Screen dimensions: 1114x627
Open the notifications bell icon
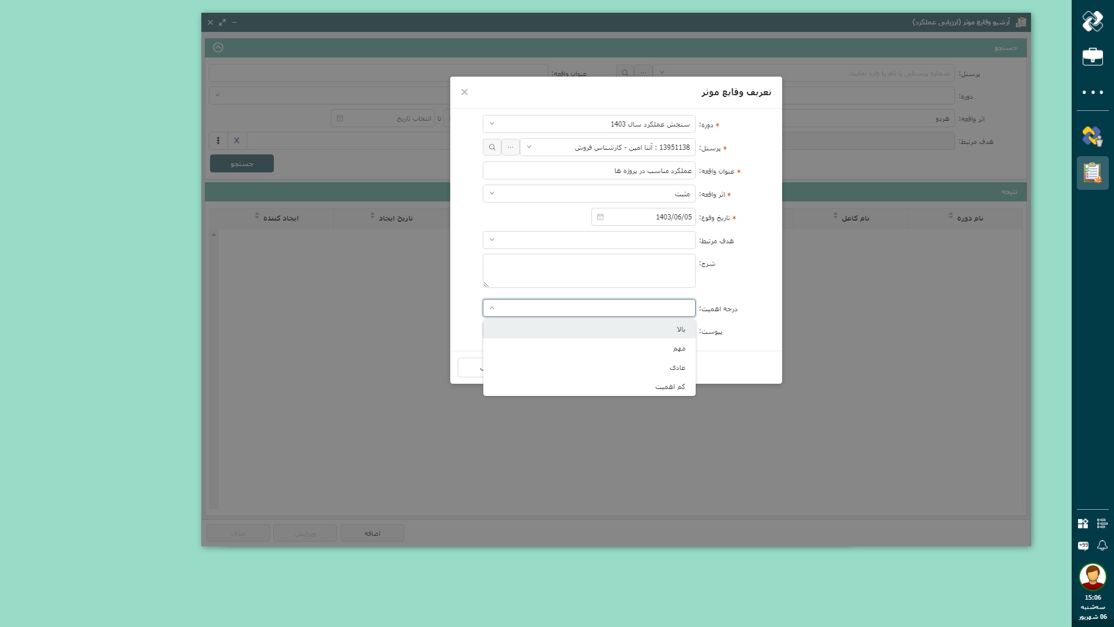click(x=1102, y=545)
